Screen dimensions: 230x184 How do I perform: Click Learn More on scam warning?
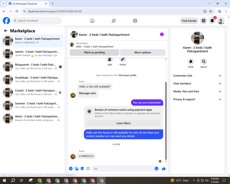(x=124, y=123)
